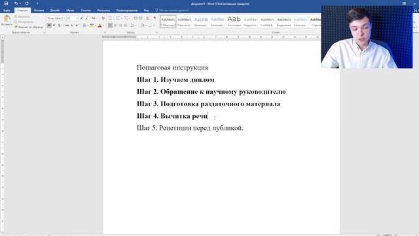Open the font name combo box
Screen dimensions: 419x236
coord(56,18)
